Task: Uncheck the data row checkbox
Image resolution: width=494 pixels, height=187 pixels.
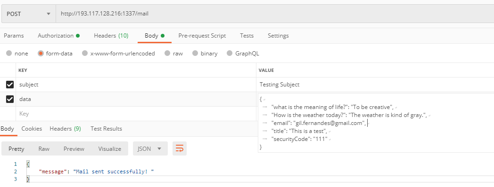Action: click(x=10, y=99)
